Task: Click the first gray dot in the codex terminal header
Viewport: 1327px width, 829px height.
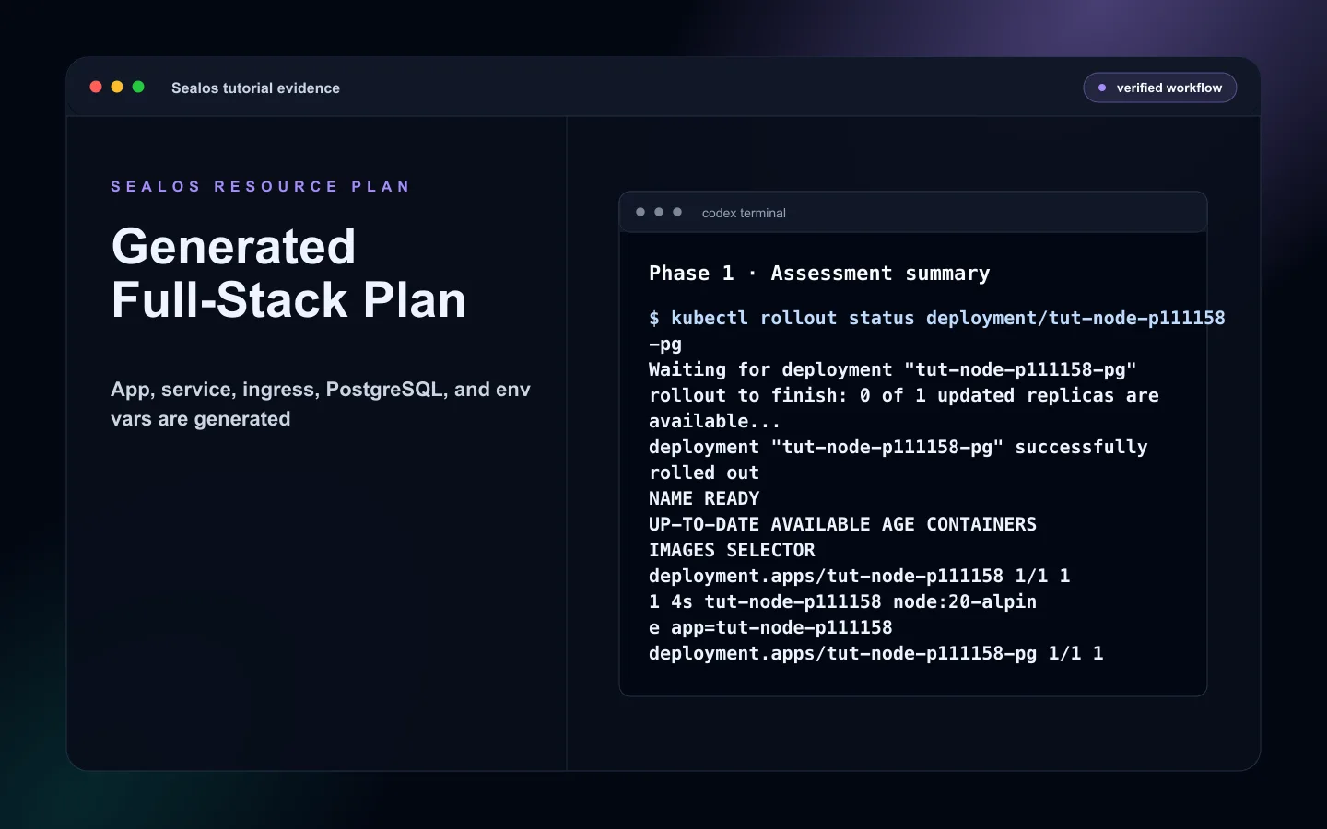Action: pyautogui.click(x=640, y=212)
